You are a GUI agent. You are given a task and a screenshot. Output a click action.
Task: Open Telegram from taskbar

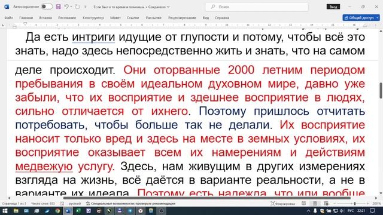tap(130, 211)
